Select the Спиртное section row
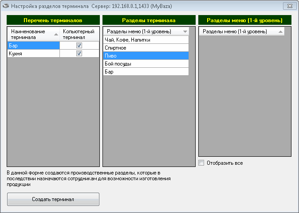299x213 pixels. 146,48
